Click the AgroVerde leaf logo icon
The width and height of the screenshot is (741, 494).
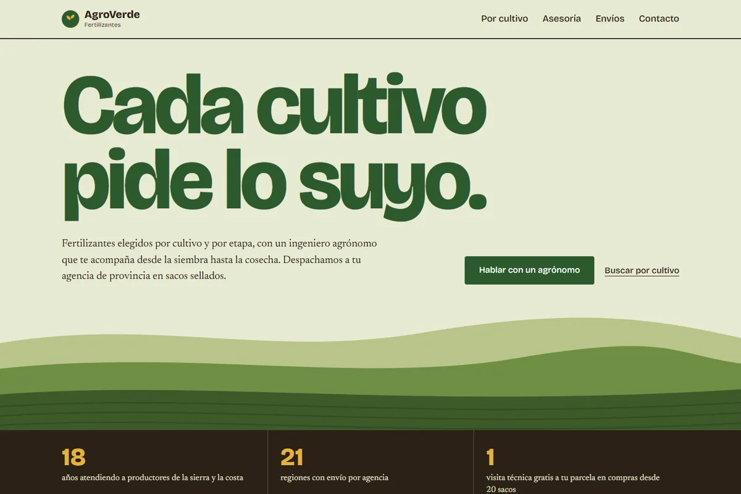pyautogui.click(x=70, y=19)
